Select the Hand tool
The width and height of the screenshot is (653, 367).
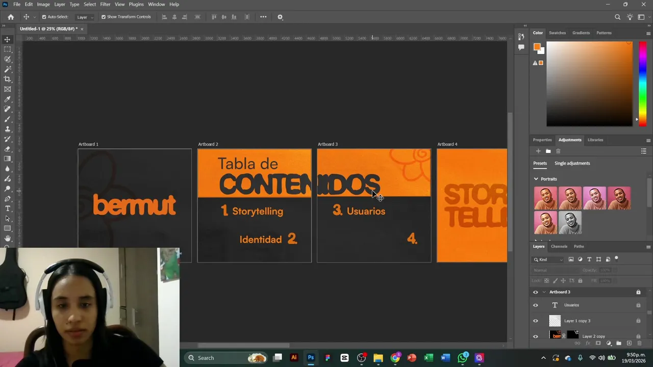pyautogui.click(x=7, y=238)
